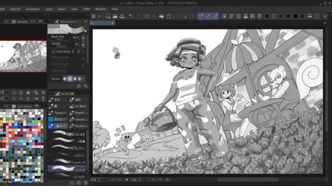The height and width of the screenshot is (186, 332).
Task: Select the third anti-aliasing option
Action: tap(75, 79)
